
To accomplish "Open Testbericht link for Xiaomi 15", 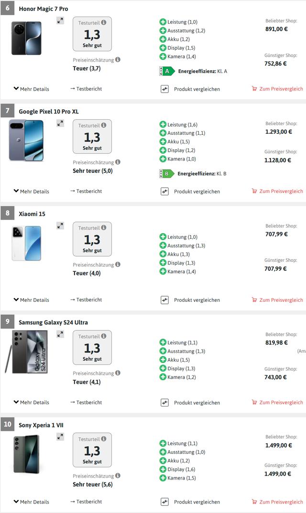I will [86, 300].
